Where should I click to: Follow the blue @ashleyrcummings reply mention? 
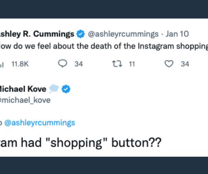click(40, 123)
